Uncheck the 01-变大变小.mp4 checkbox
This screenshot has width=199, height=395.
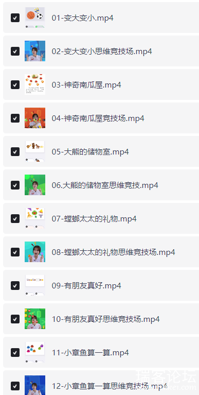(15, 18)
